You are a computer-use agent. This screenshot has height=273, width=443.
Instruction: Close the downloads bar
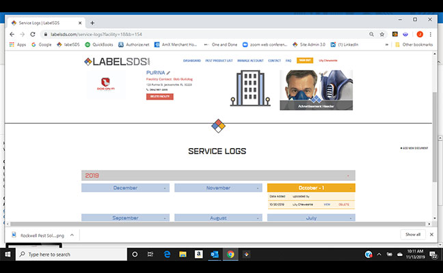(x=431, y=234)
